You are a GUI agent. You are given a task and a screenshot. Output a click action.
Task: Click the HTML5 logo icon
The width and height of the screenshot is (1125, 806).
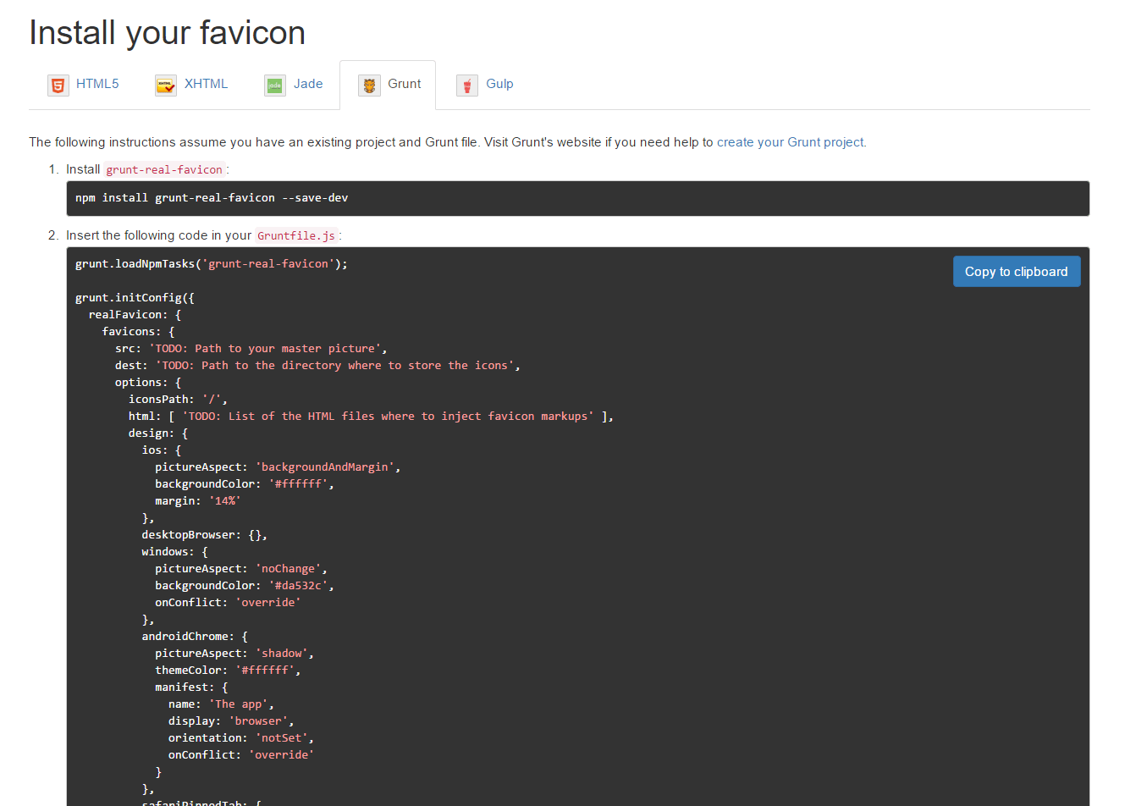58,85
